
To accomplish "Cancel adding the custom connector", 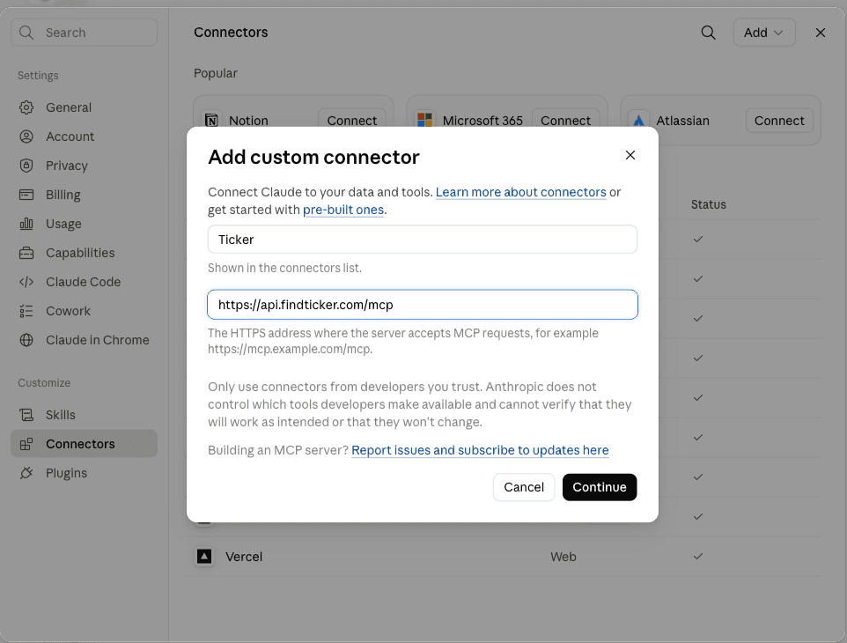I will (x=524, y=487).
